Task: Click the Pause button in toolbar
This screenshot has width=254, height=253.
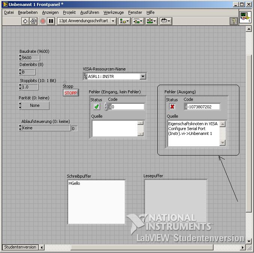Action: [x=51, y=21]
